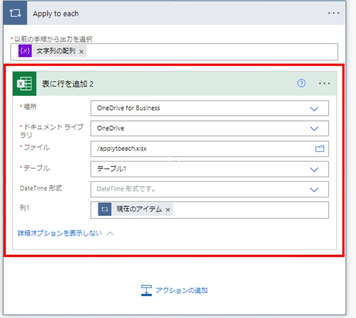Open the 表に行を追加 2 ellipsis menu

point(324,83)
